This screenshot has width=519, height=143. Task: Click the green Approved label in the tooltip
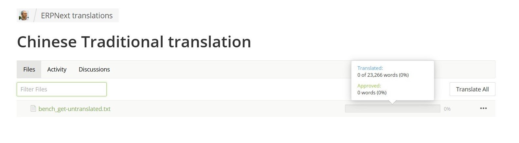pos(369,86)
